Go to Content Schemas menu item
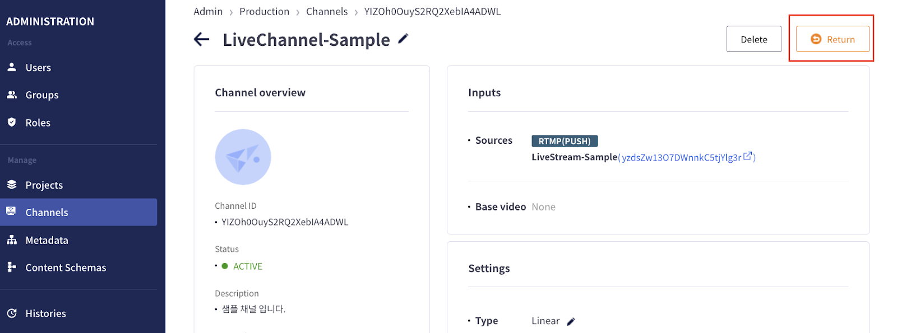Viewport: 897px width, 333px height. click(66, 268)
